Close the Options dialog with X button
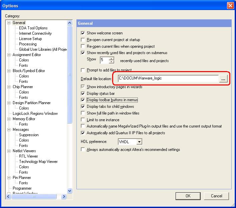 (230, 6)
